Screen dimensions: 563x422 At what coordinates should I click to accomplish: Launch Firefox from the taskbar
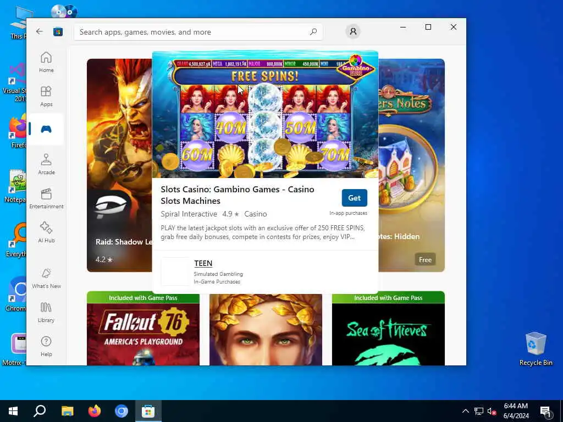(94, 411)
